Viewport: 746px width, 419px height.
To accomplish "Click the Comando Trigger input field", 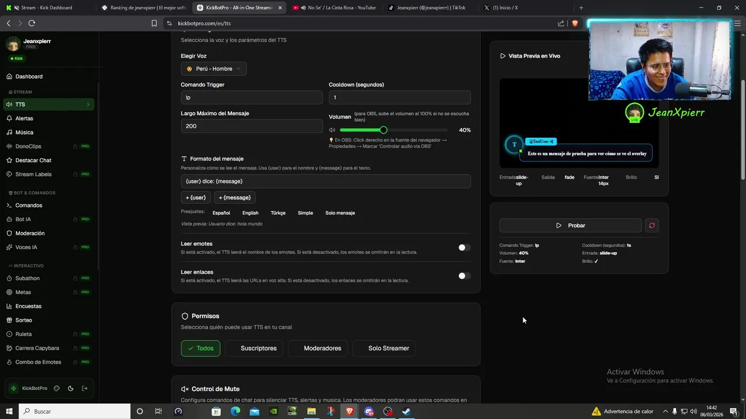I will 252,97.
